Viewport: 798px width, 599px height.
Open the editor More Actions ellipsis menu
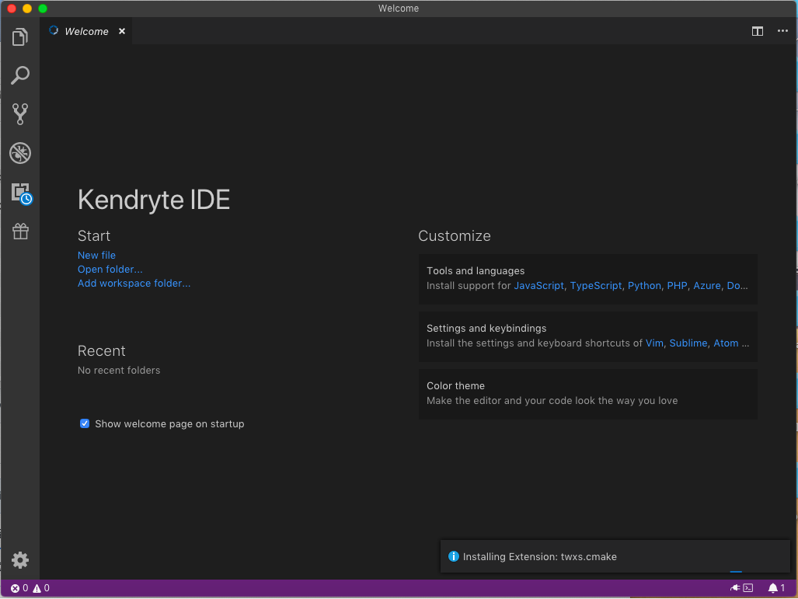[x=782, y=31]
